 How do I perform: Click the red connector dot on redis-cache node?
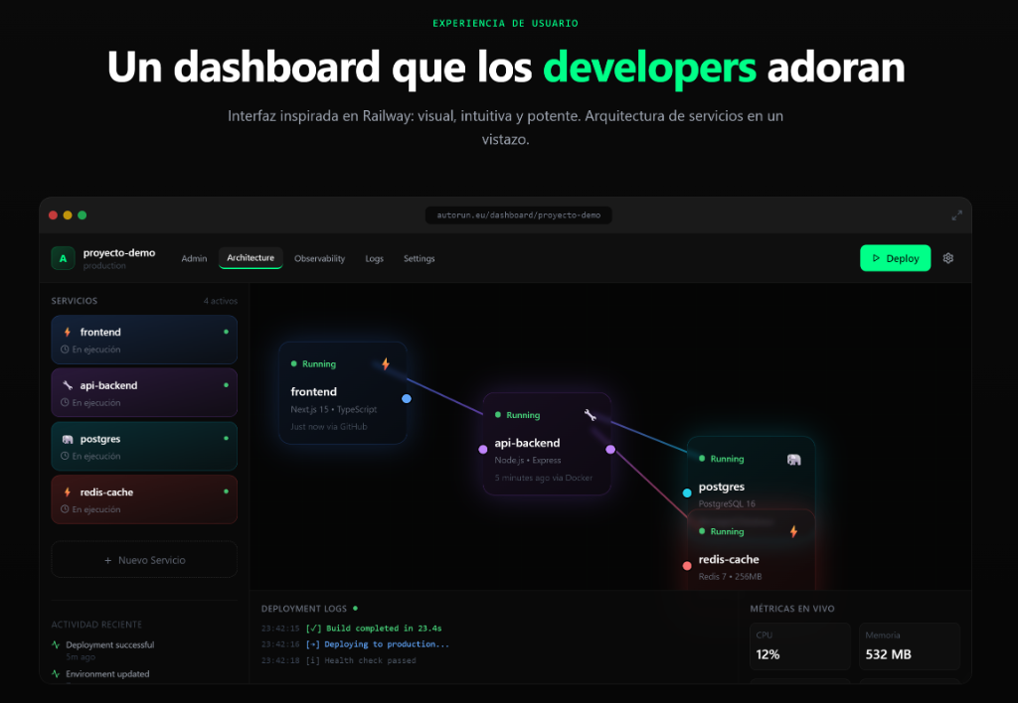coord(687,566)
